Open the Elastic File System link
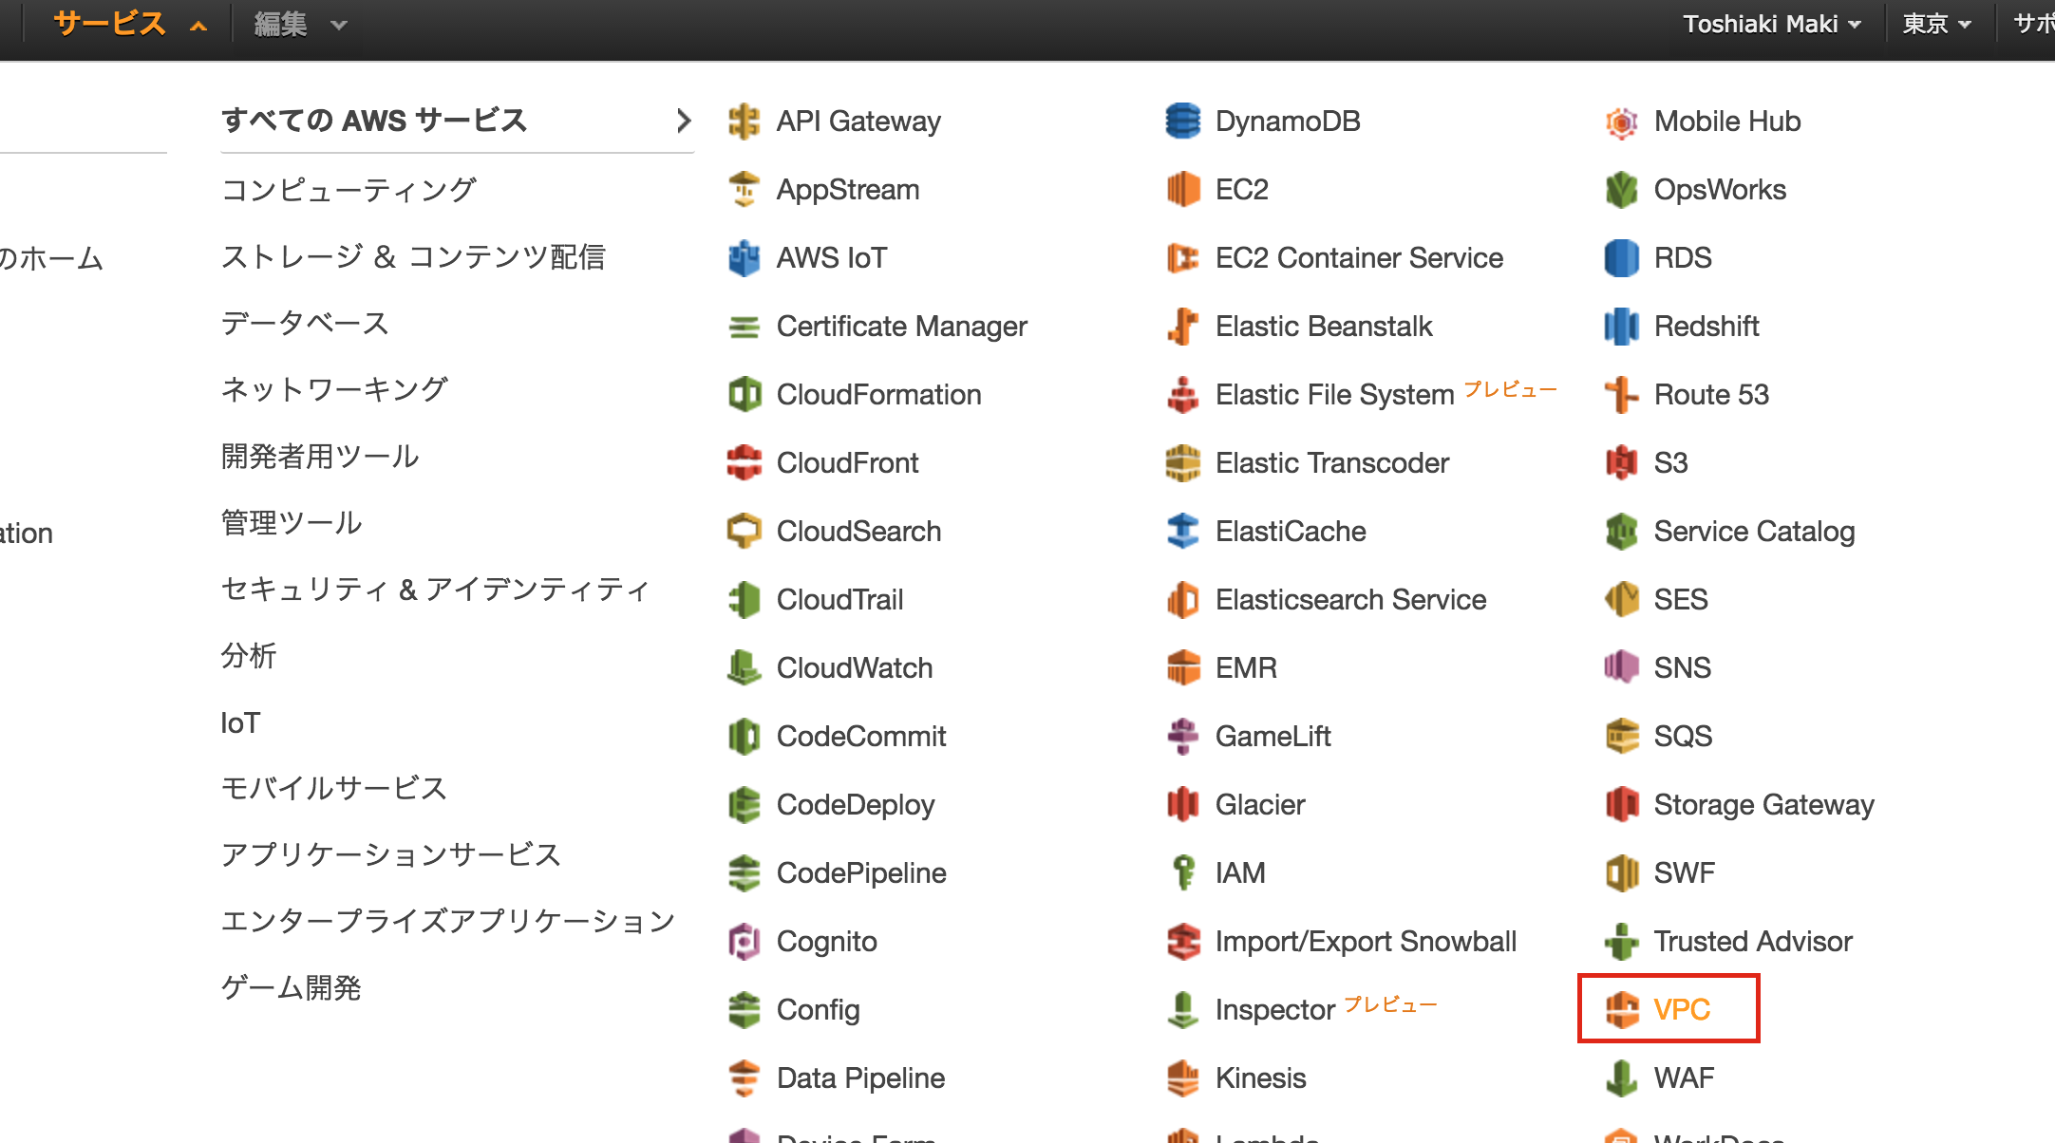The image size is (2055, 1143). [1334, 395]
